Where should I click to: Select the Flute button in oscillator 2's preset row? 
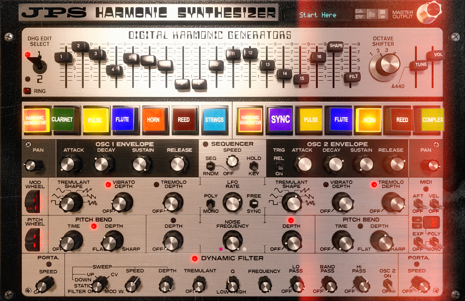coord(341,120)
